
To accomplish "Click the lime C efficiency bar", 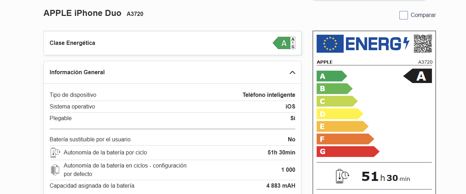I will click(337, 101).
